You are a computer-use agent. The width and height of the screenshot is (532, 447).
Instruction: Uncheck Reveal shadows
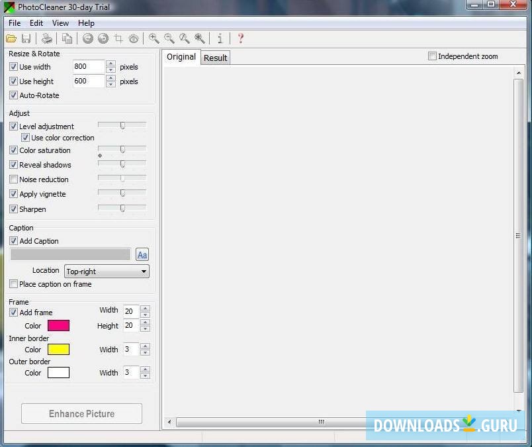[13, 165]
